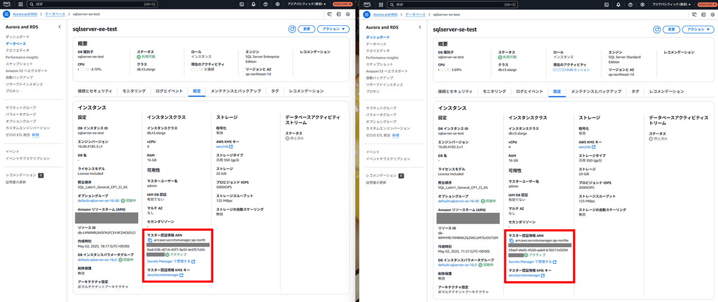Click clock icon at ee-test window breadcrumb right
Screen dimensions: 718x302
click(348, 13)
